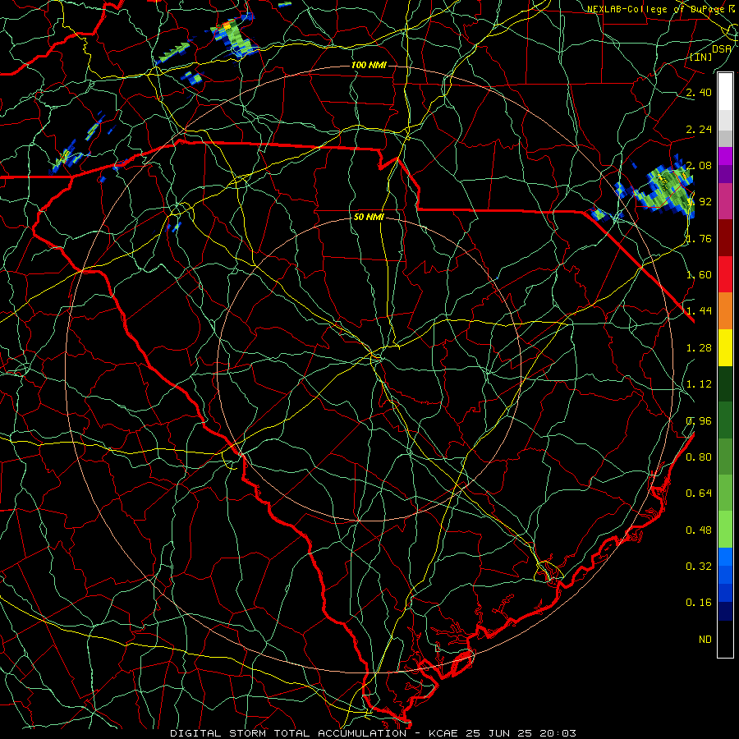Click the large green rainfall cluster beside the legend
Image resolution: width=739 pixels, height=739 pixels.
coord(666,187)
